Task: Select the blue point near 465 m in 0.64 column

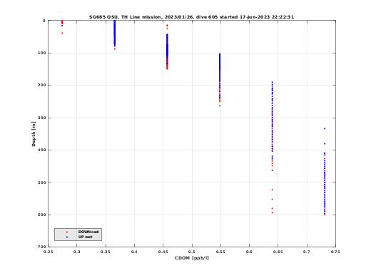Action: pyautogui.click(x=273, y=170)
